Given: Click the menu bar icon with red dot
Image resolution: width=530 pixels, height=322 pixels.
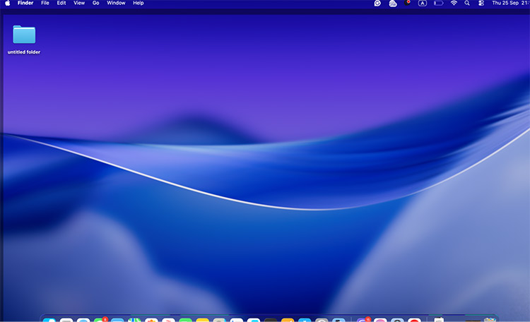Looking at the screenshot, I should (407, 4).
